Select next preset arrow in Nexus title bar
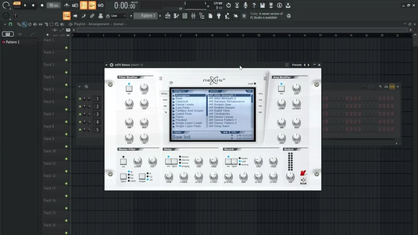The width and height of the screenshot is (418, 235). [309, 65]
